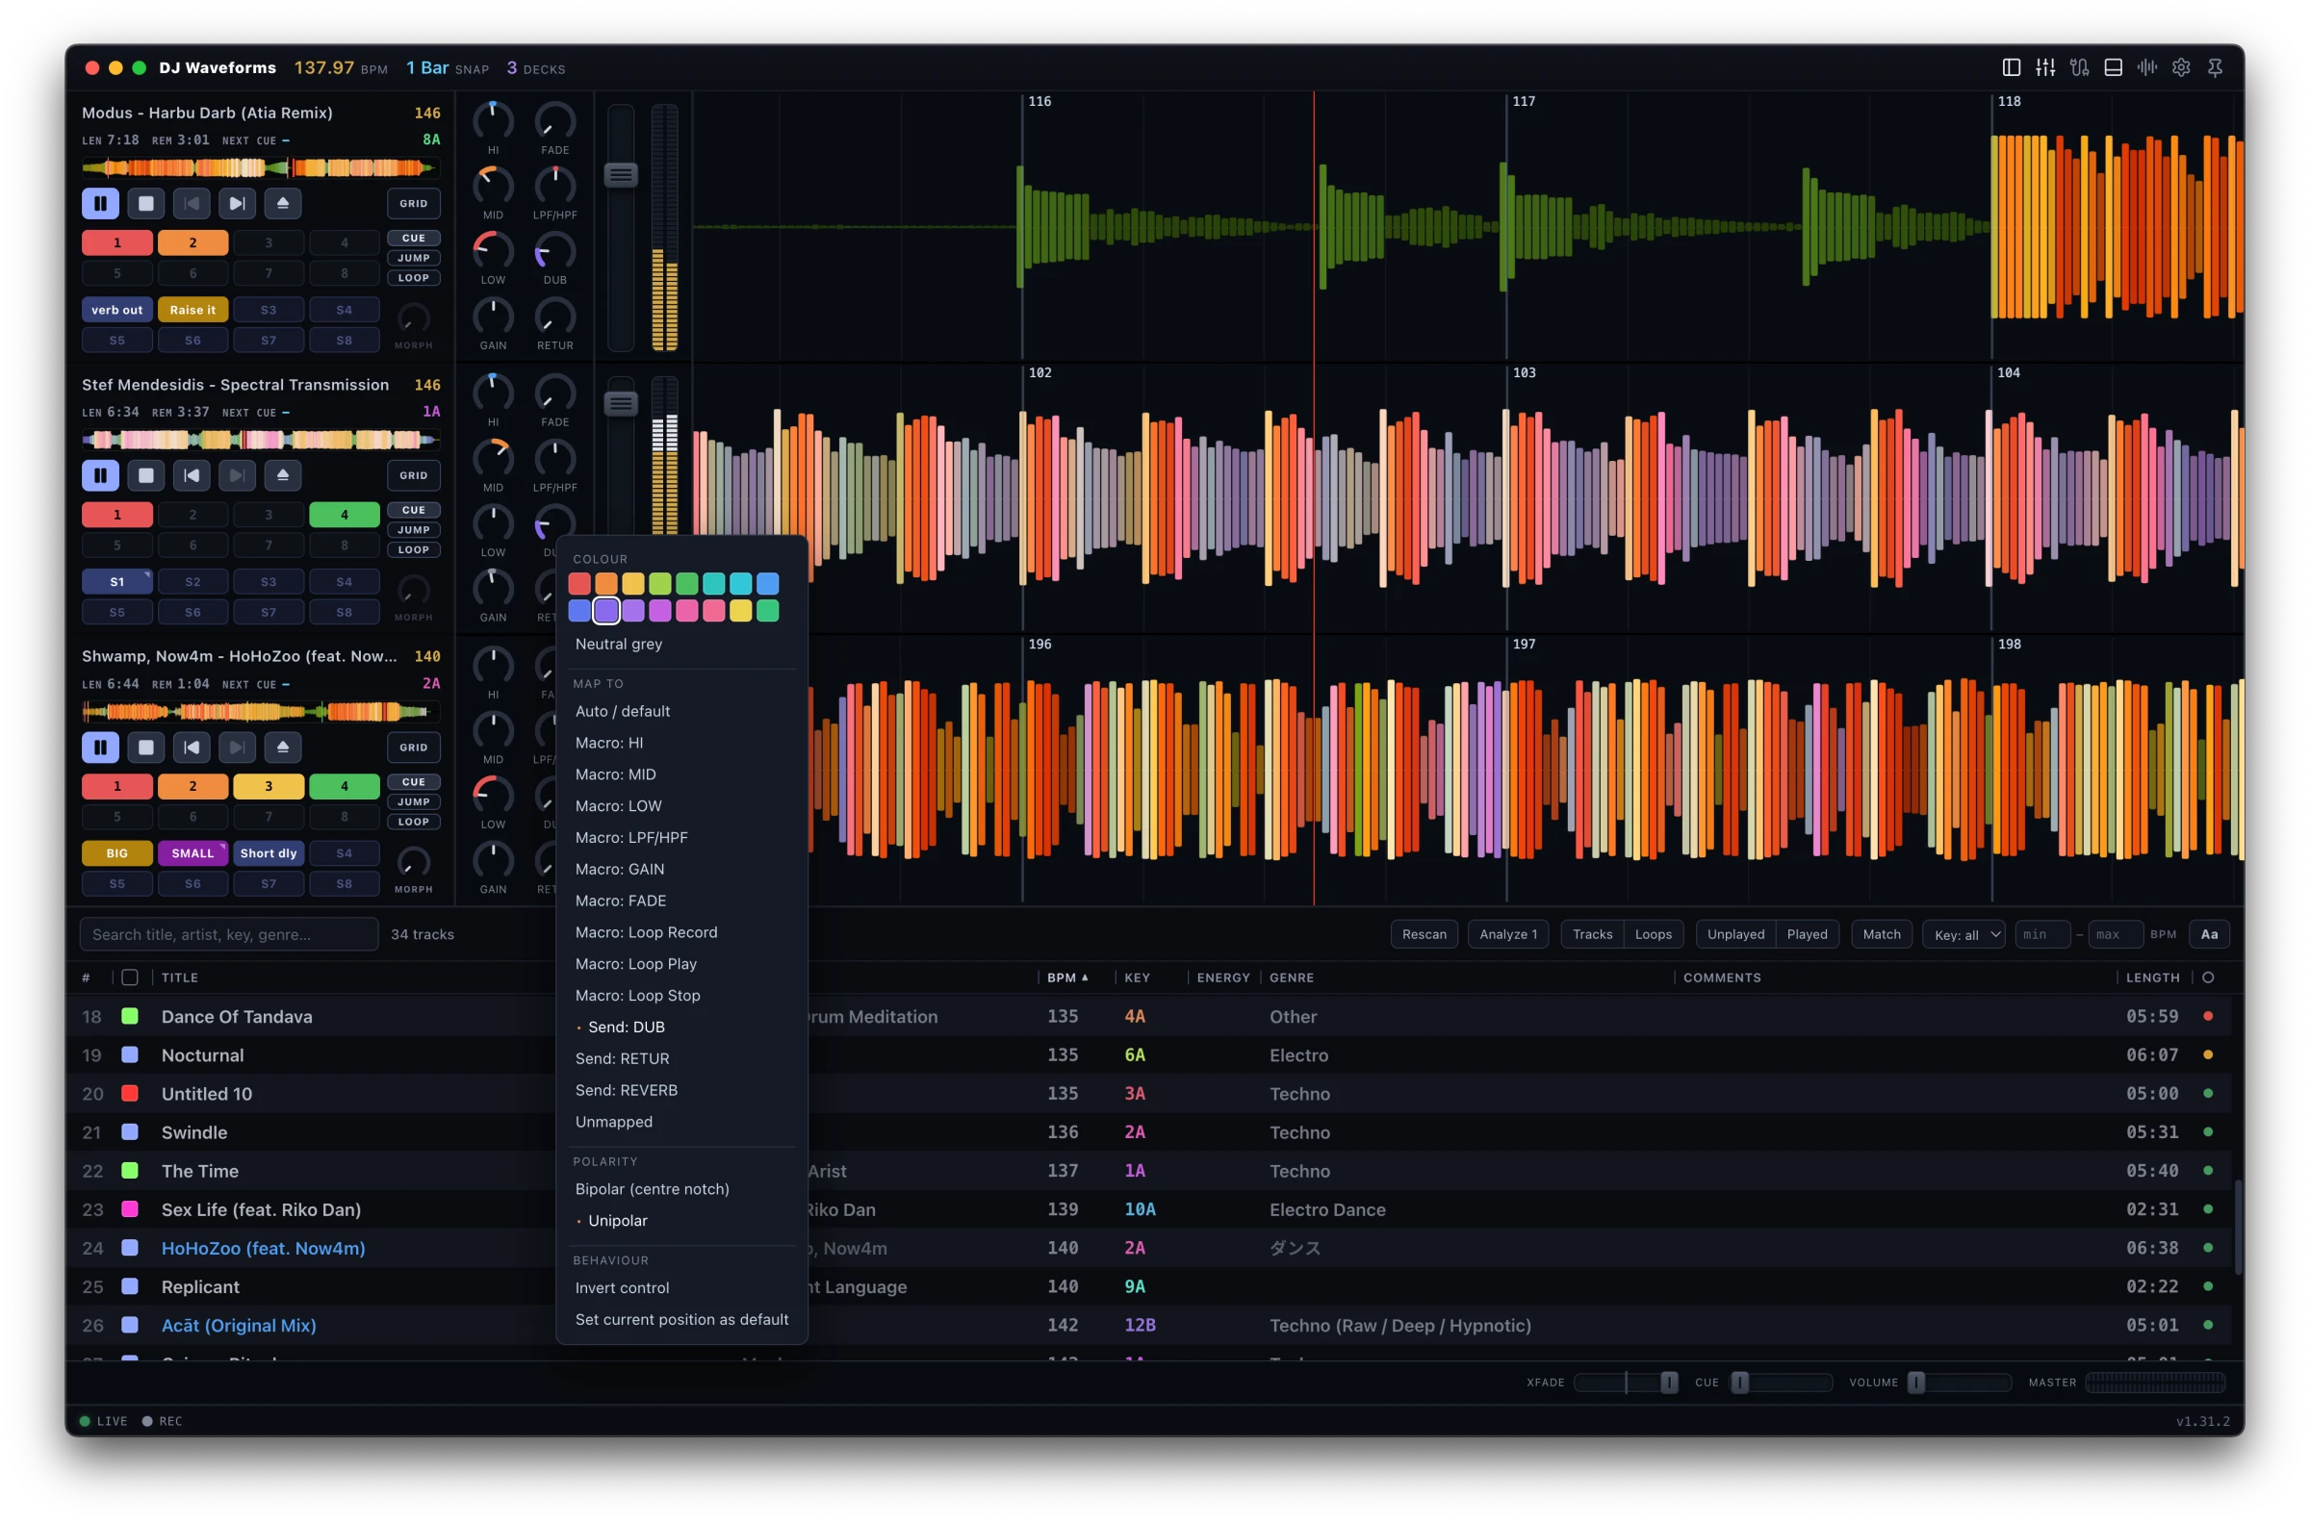Set polarity to Bipolar (centre notch)
2310x1523 pixels.
pos(680,1189)
